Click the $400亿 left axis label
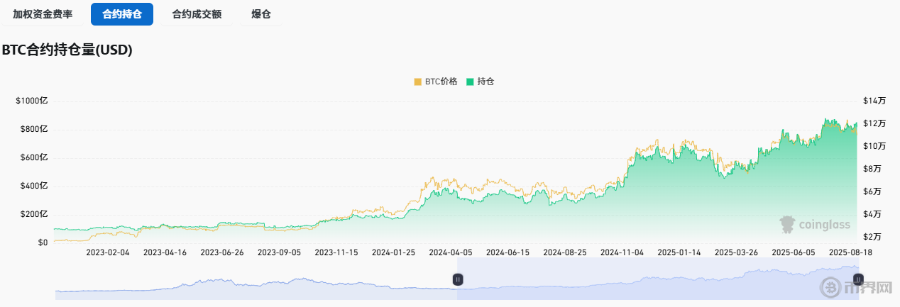Image resolution: width=900 pixels, height=307 pixels. (x=33, y=186)
